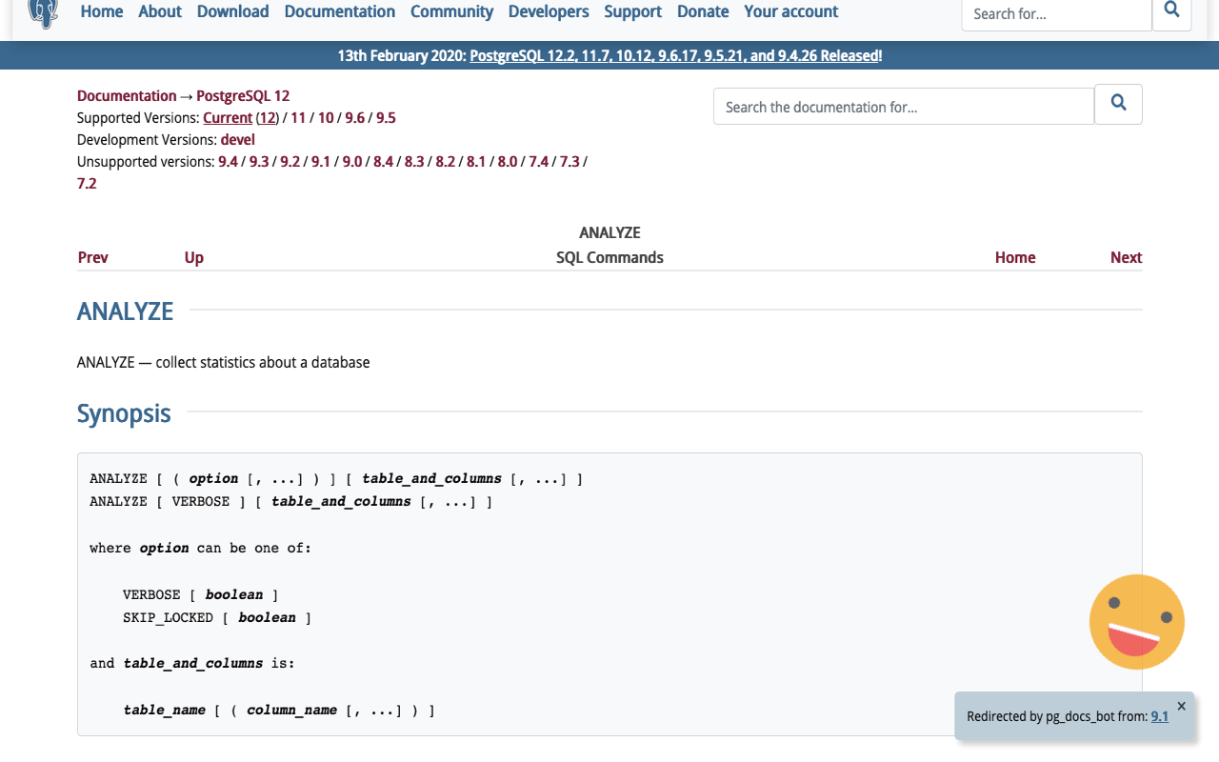The width and height of the screenshot is (1219, 762).
Task: Switch to unsupported version 9.4 docs
Action: pyautogui.click(x=228, y=162)
